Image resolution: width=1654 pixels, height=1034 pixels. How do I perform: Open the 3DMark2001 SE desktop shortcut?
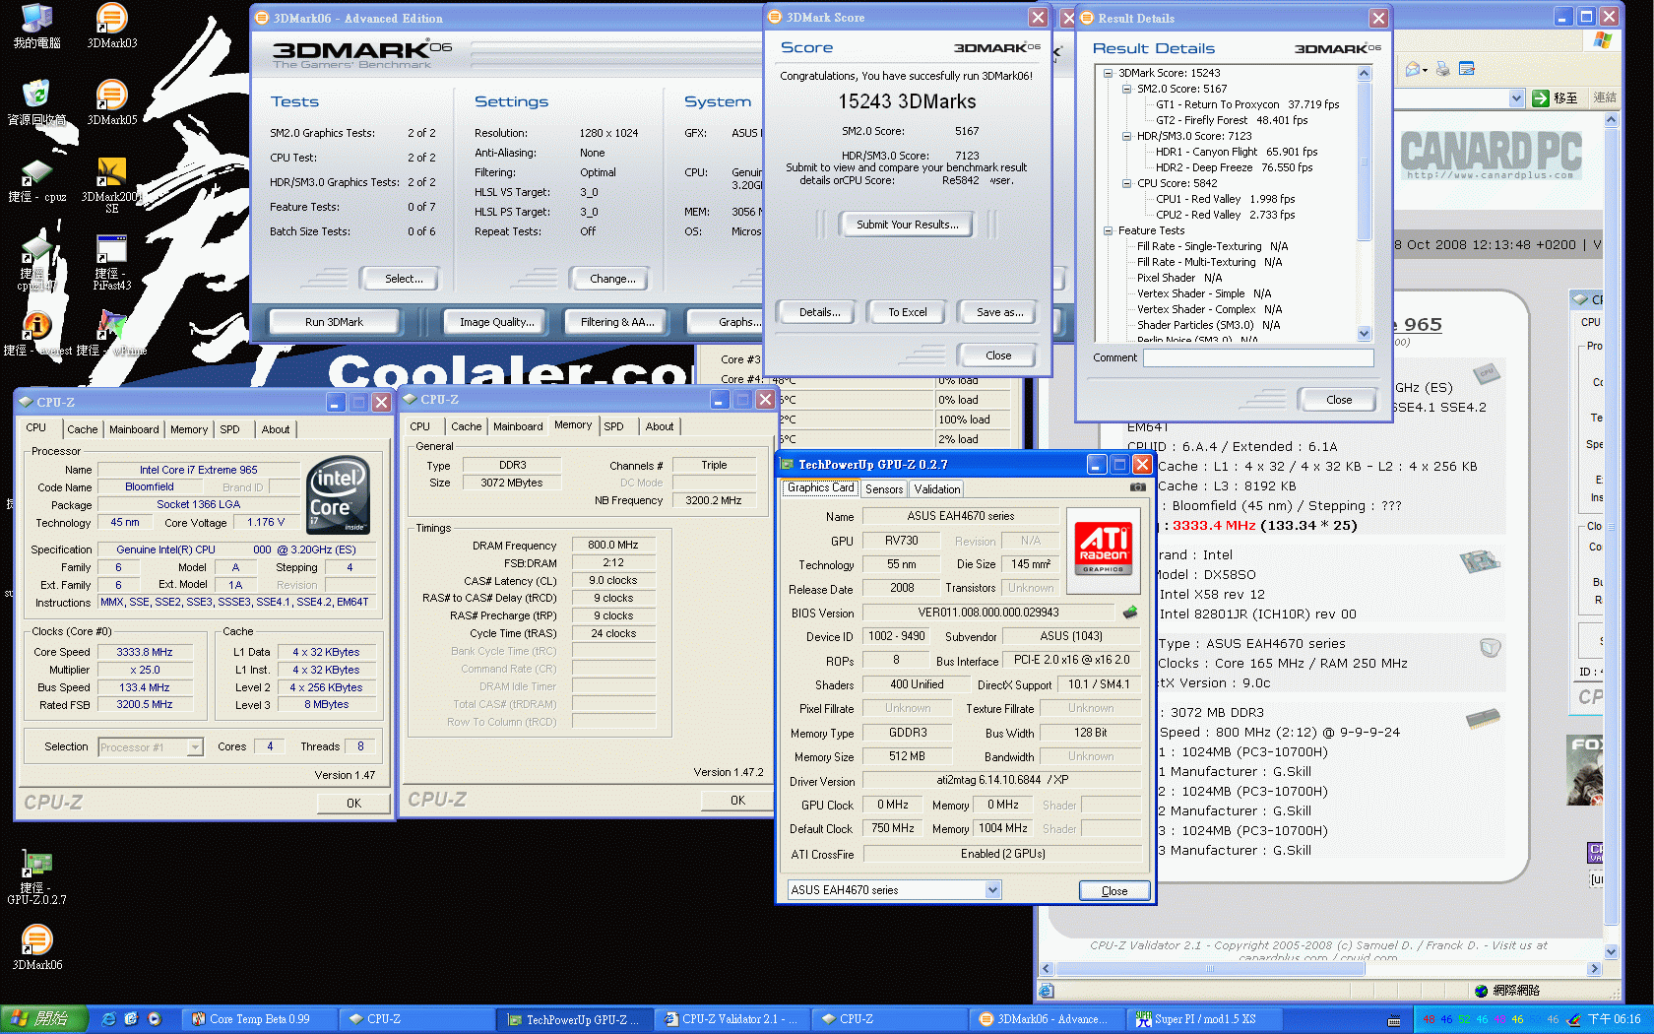pyautogui.click(x=111, y=185)
